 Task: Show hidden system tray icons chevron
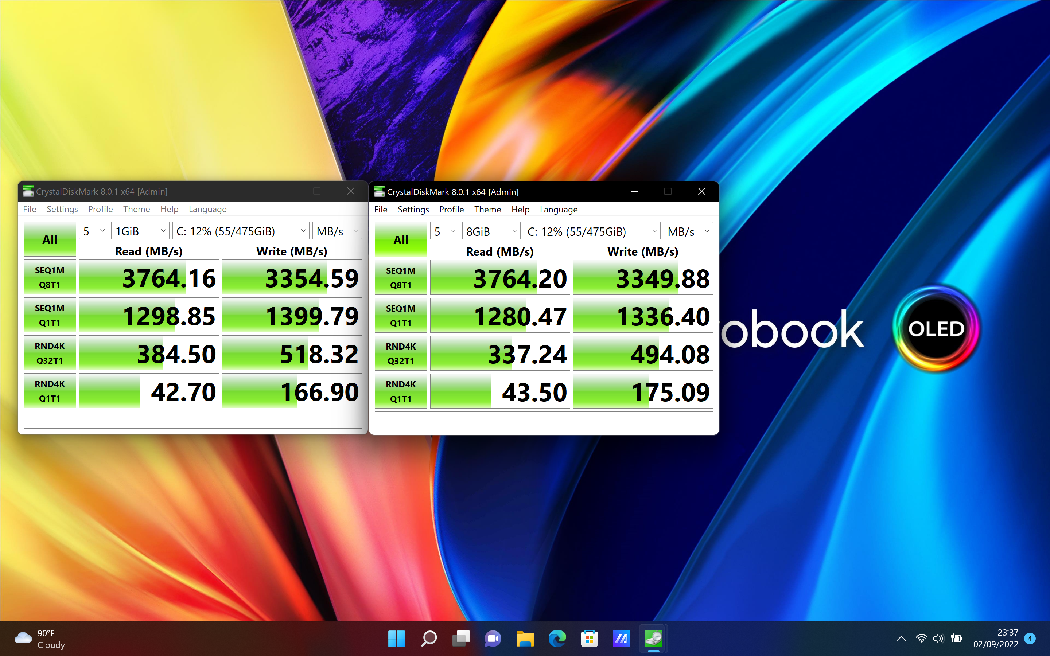pos(901,638)
